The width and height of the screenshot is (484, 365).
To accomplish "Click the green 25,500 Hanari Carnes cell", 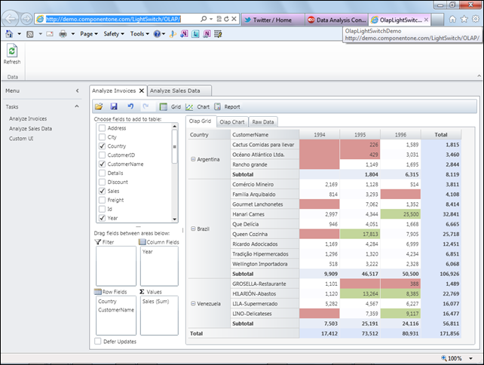I will point(400,214).
